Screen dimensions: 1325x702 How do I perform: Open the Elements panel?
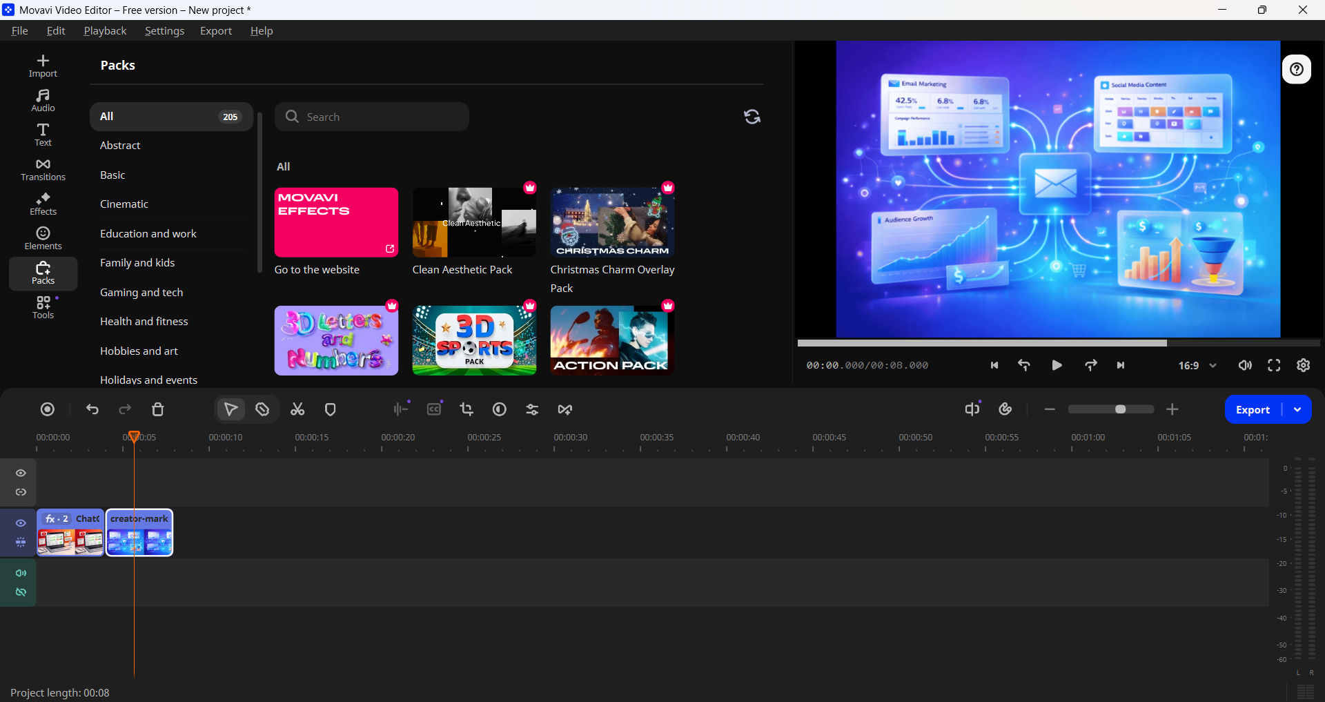coord(43,239)
